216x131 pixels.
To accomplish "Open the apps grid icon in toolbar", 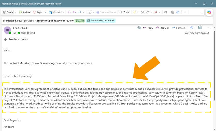I will point(173,12).
